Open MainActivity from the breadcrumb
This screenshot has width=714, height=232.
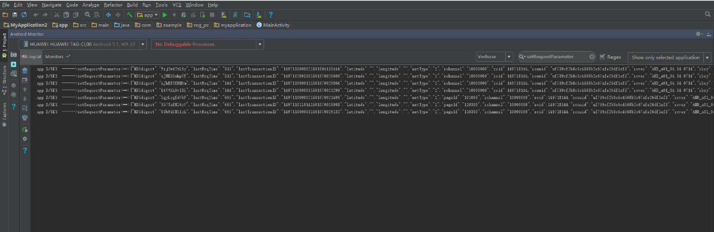click(274, 25)
